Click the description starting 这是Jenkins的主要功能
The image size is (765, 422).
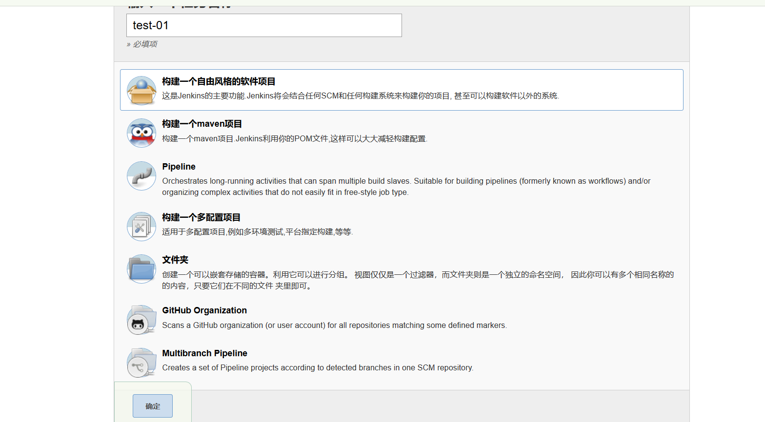click(x=361, y=96)
